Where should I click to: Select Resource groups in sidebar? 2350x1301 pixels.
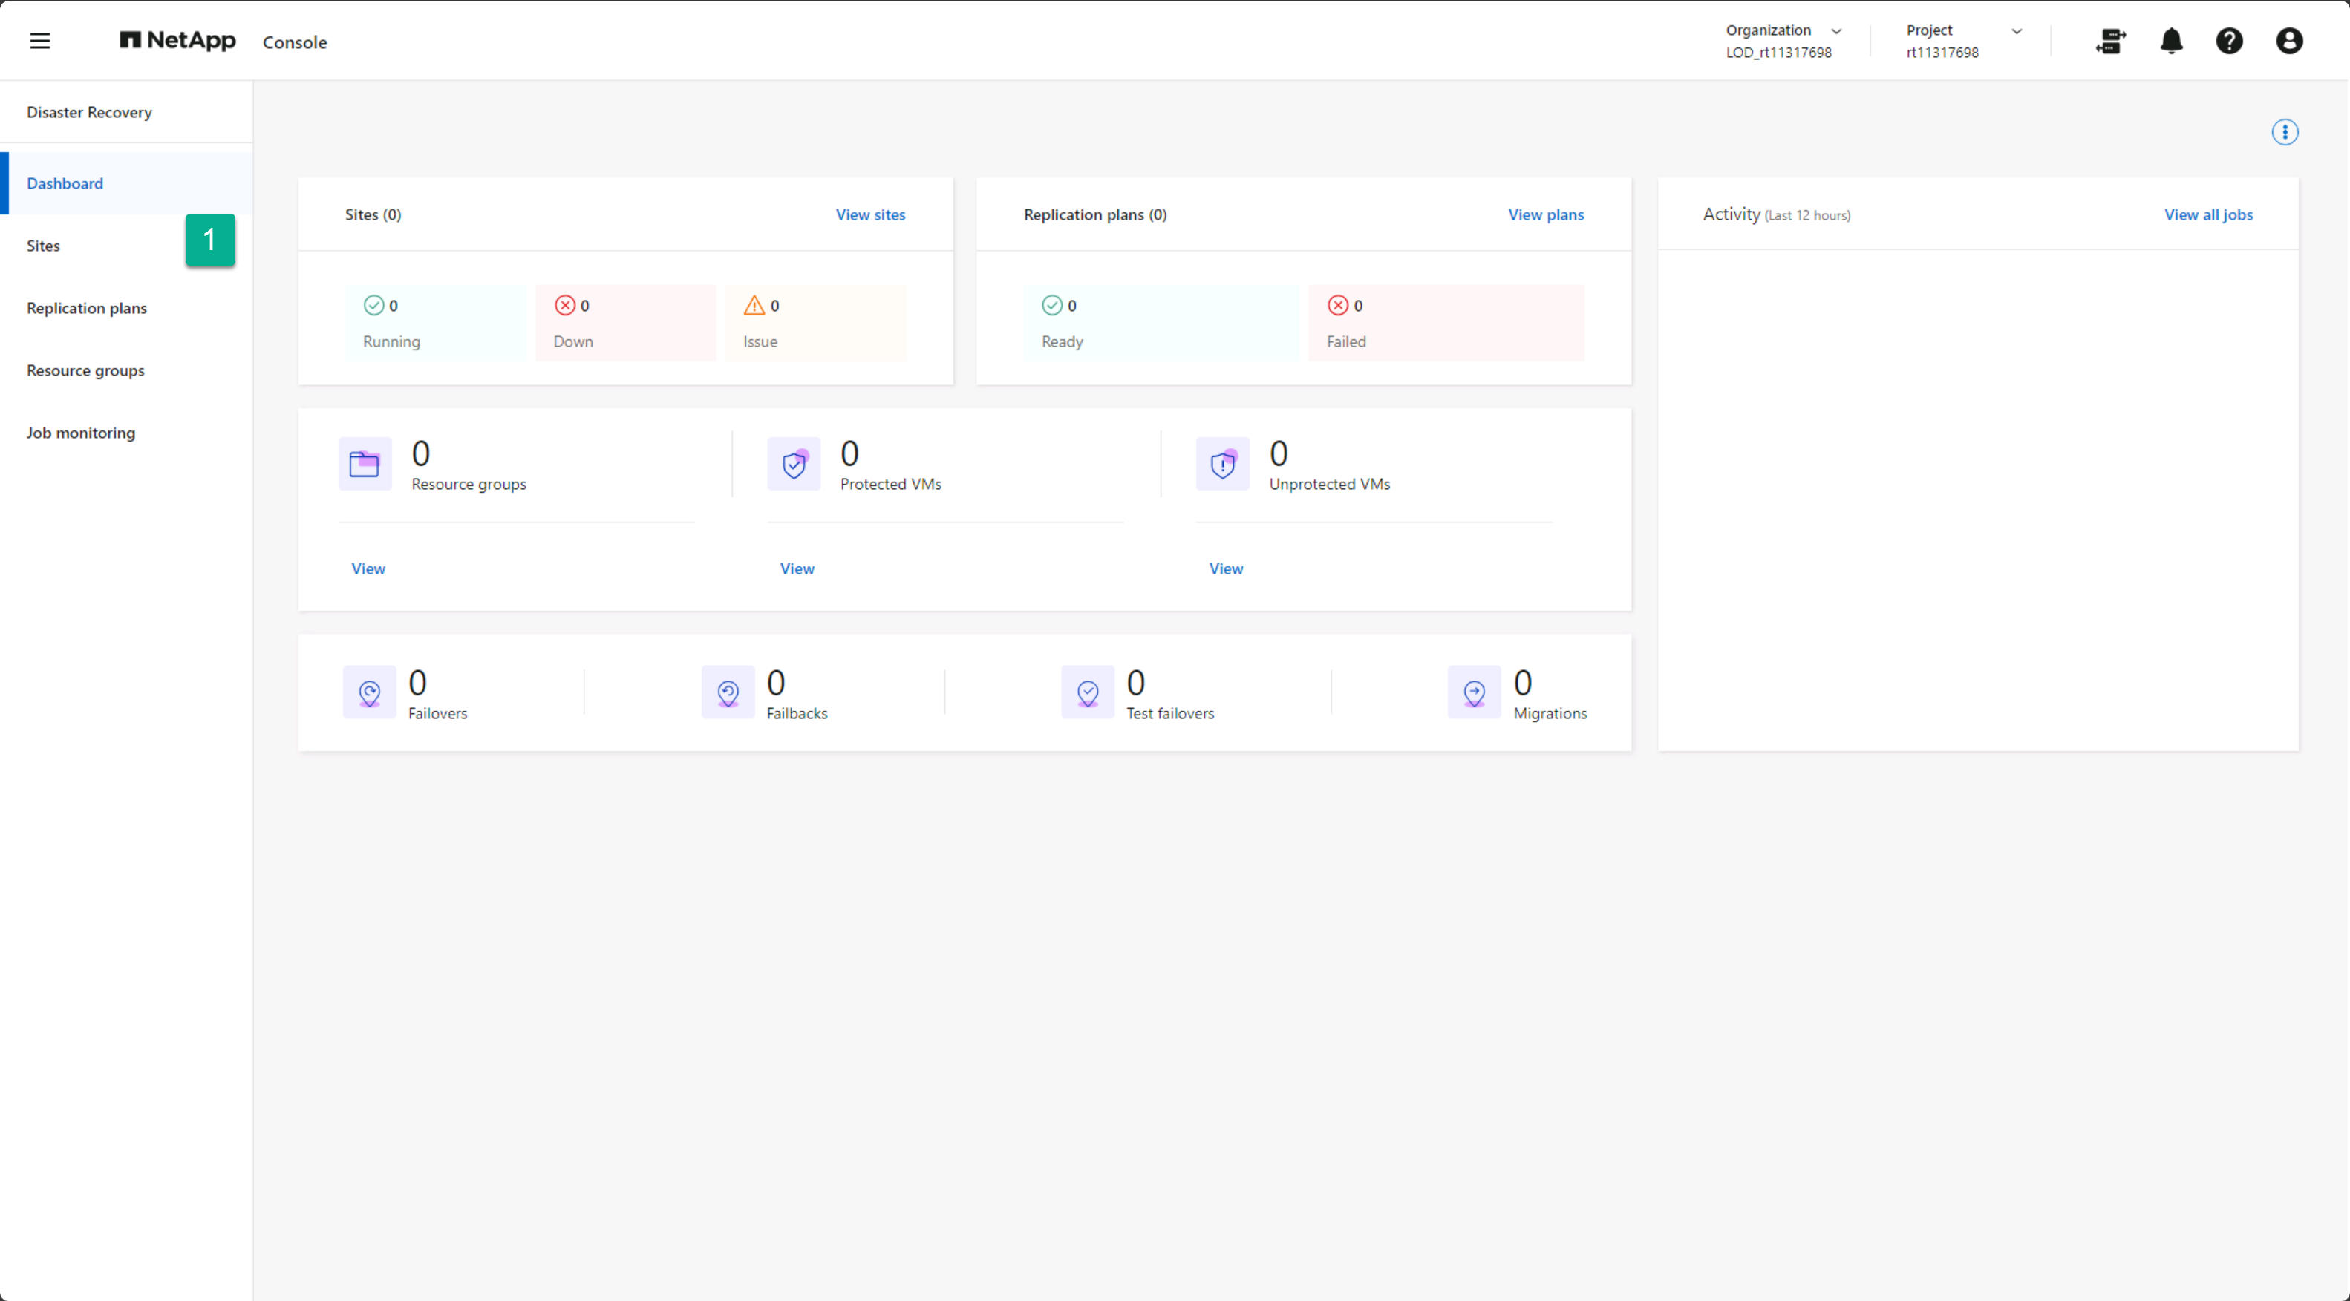[x=85, y=370]
